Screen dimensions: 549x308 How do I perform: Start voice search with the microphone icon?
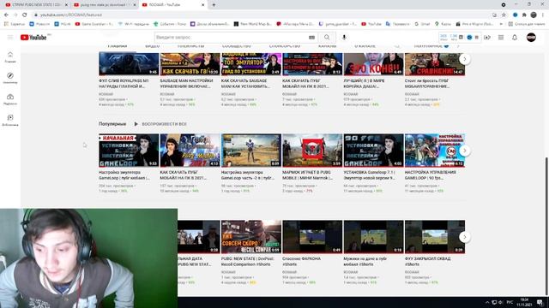pyautogui.click(x=344, y=38)
